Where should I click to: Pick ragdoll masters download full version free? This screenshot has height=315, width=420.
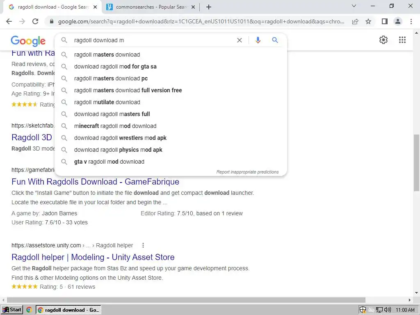pos(171,90)
